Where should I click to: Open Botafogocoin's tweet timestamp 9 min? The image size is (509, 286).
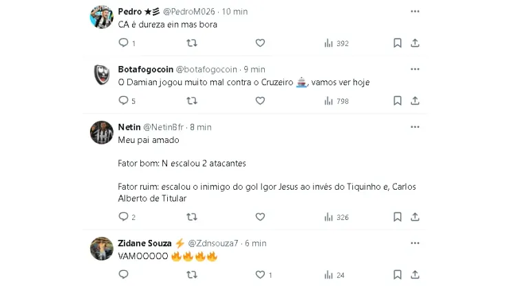point(254,69)
